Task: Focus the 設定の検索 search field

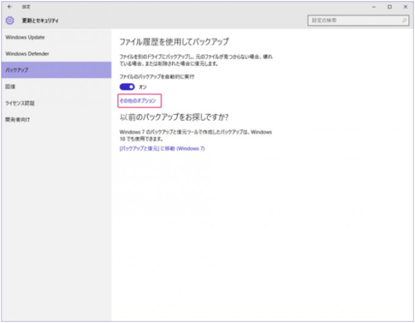Action: (358, 20)
